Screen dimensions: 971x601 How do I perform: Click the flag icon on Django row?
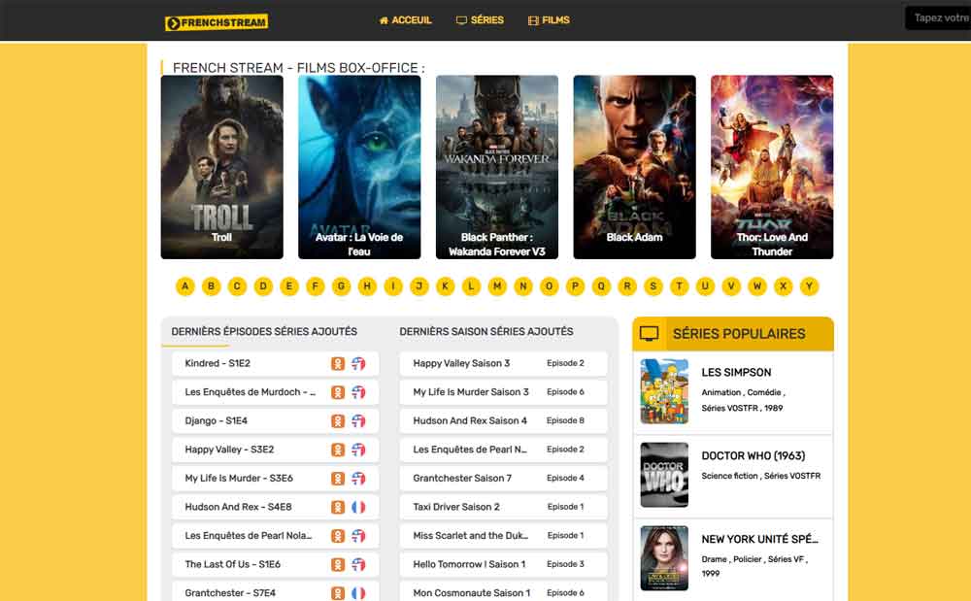358,420
